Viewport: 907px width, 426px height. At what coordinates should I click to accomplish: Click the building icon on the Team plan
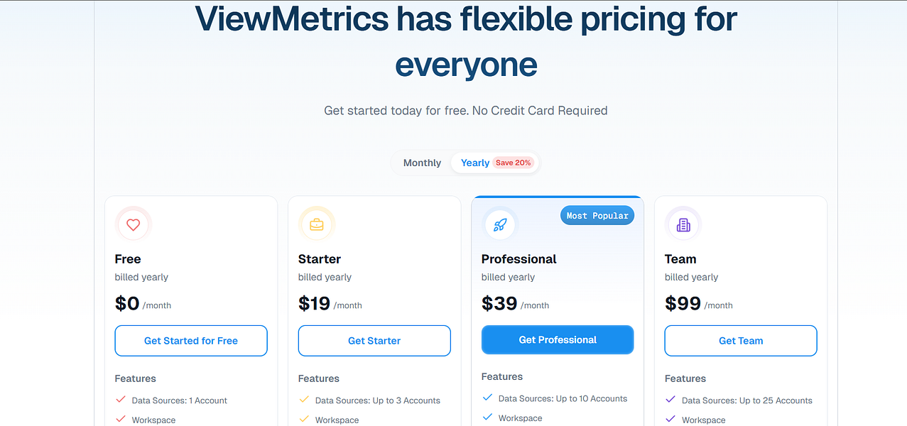coord(683,224)
